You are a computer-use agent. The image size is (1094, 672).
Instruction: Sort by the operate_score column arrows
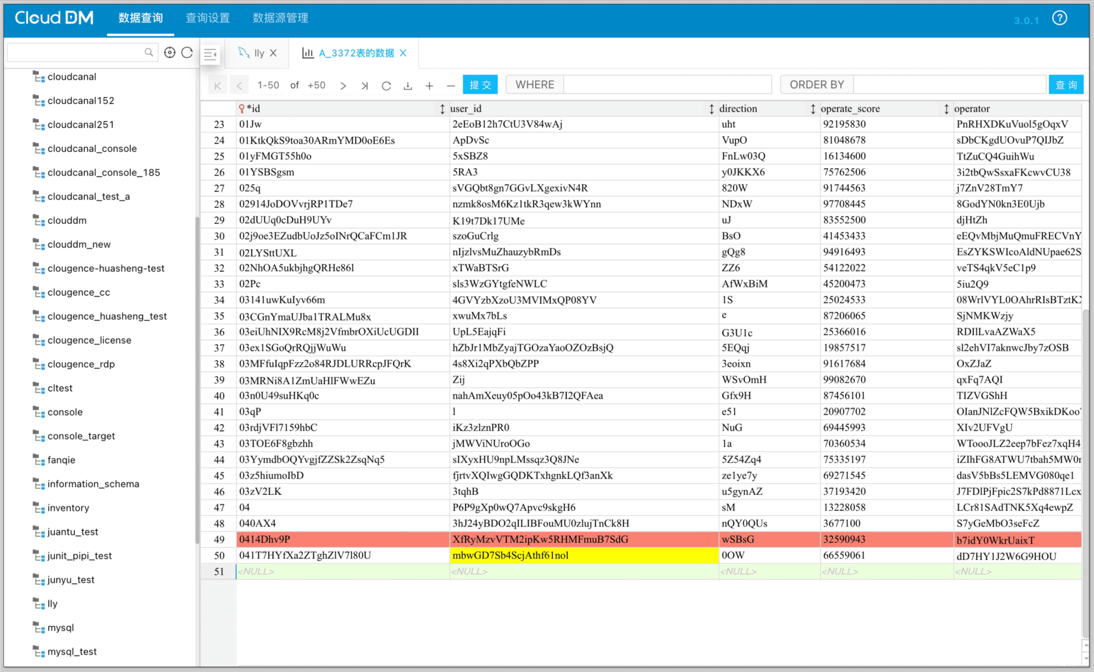[x=946, y=109]
